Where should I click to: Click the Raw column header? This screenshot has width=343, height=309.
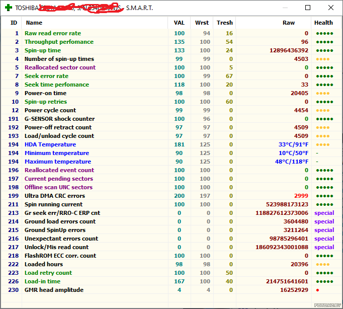coord(289,23)
